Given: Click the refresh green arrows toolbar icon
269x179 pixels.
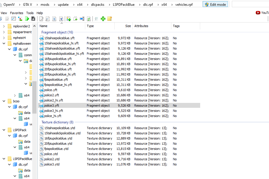Looking at the screenshot, I should pos(89,19).
